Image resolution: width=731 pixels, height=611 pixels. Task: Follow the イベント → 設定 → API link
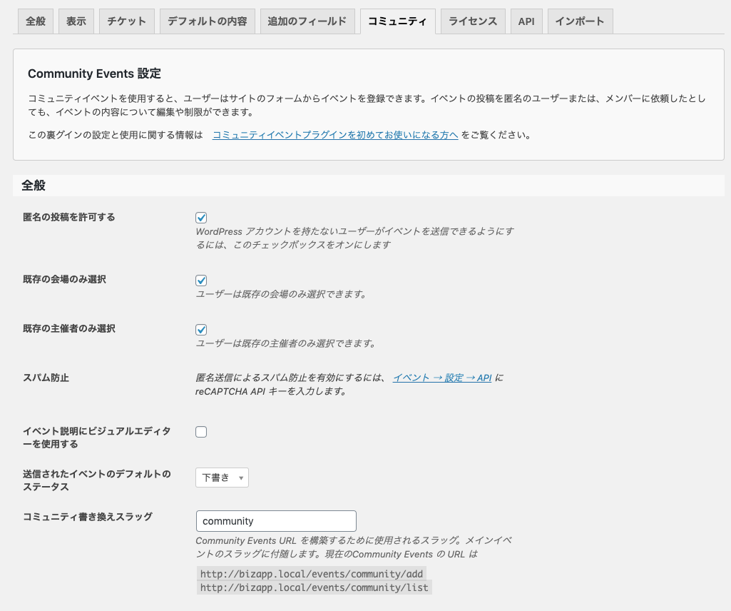pyautogui.click(x=442, y=378)
